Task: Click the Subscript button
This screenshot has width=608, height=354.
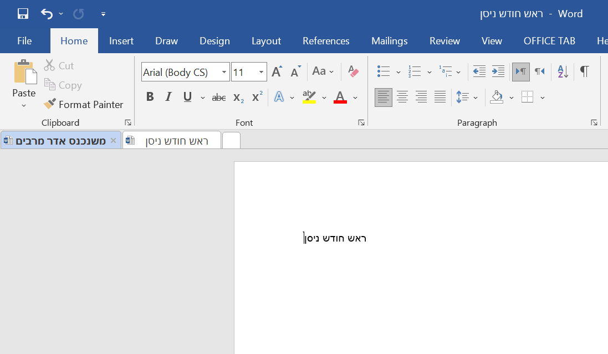Action: (x=238, y=98)
